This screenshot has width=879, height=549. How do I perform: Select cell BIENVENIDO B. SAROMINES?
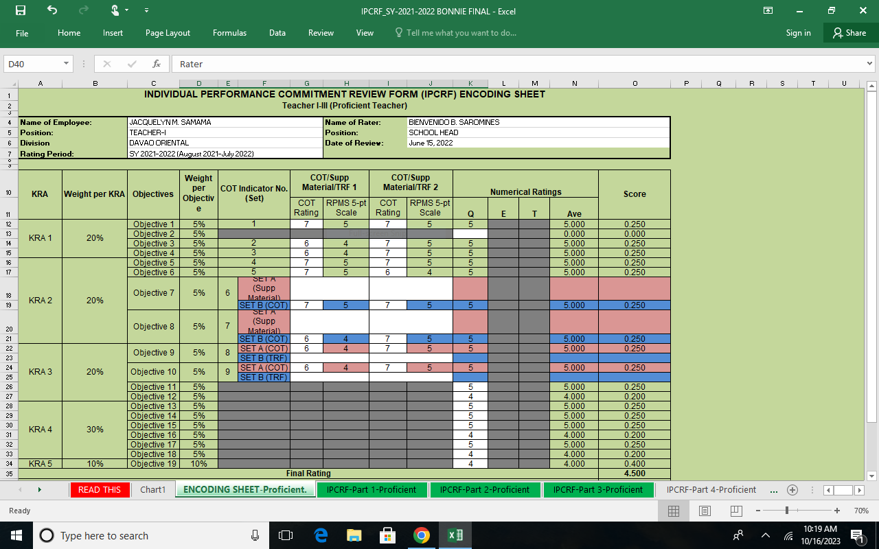pos(538,122)
